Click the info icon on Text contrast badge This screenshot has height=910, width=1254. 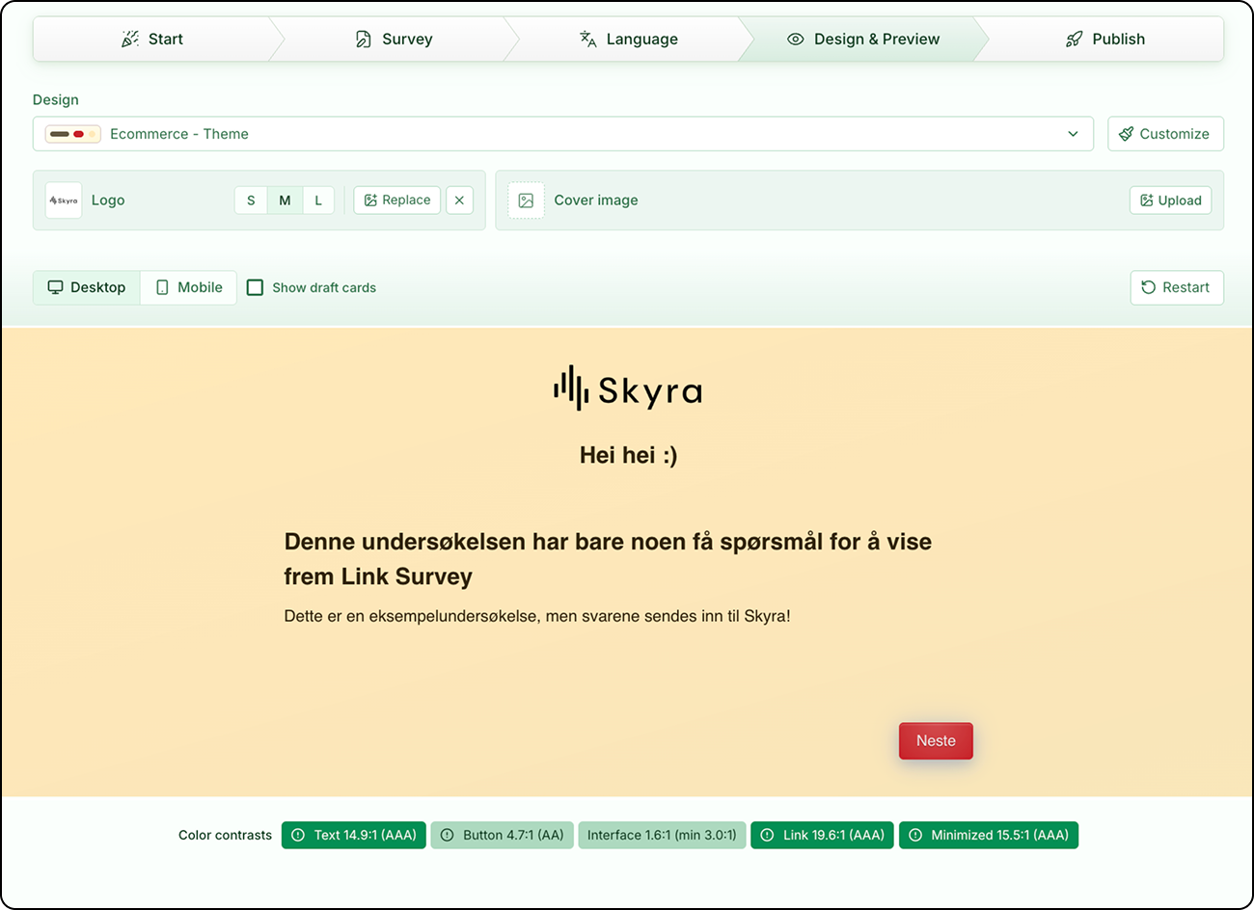pos(298,835)
